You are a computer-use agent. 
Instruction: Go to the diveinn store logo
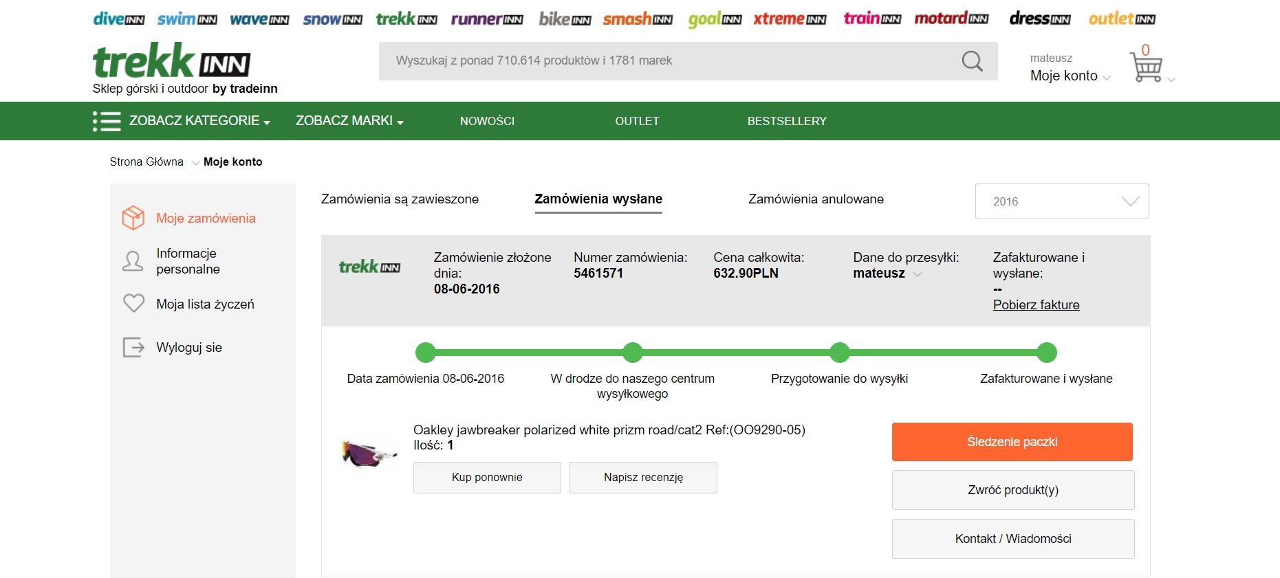coord(119,19)
